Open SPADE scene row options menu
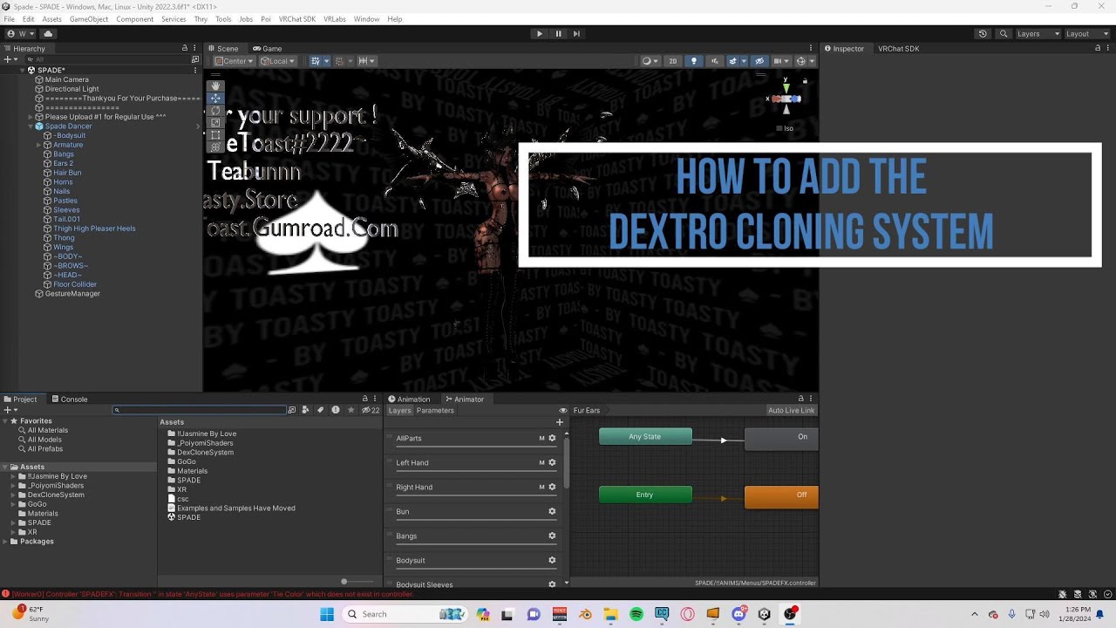The image size is (1116, 628). tap(196, 70)
